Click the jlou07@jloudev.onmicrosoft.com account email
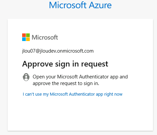The width and height of the screenshot is (157, 135). [x=58, y=51]
